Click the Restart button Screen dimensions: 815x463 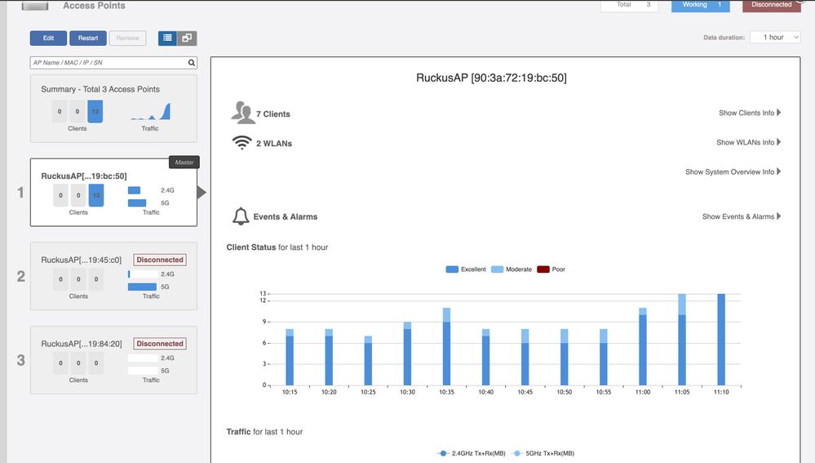(x=88, y=38)
